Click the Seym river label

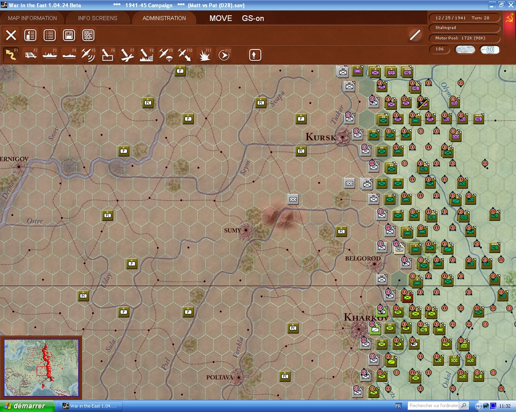(245, 167)
